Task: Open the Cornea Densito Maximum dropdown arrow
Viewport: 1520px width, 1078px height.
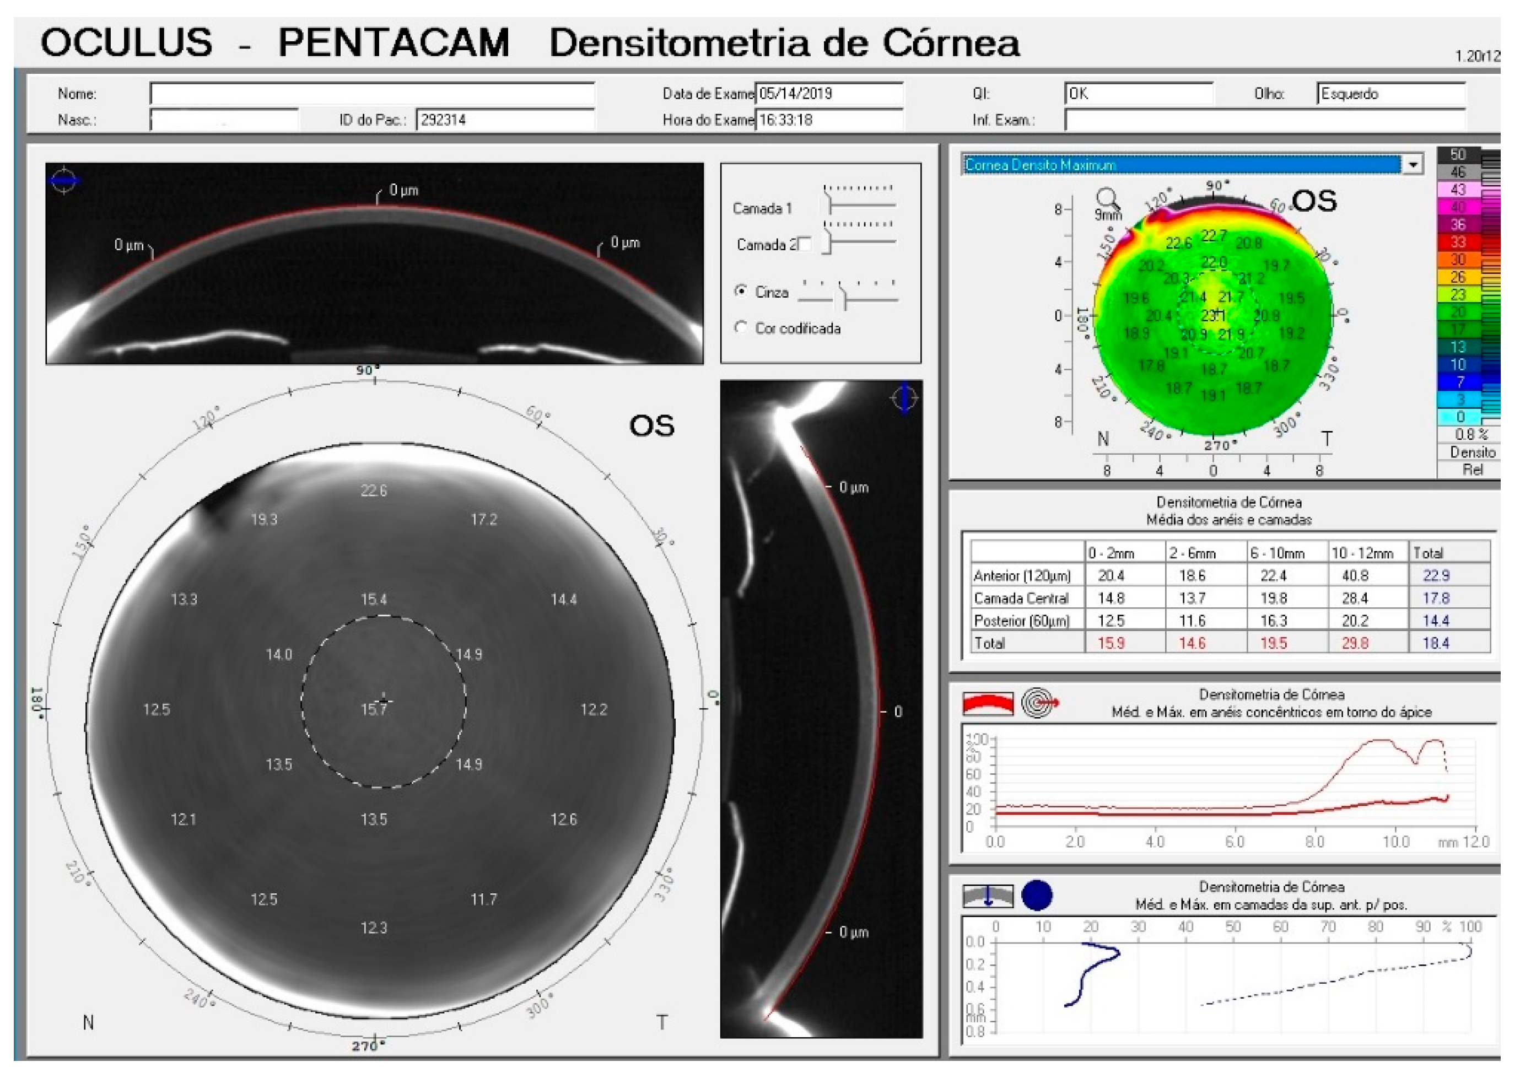Action: pos(1413,164)
